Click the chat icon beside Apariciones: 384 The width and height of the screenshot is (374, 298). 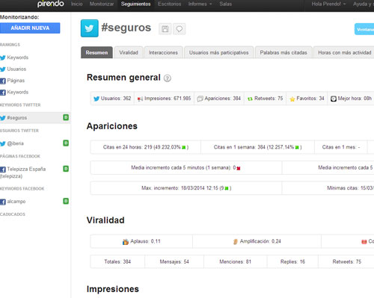point(200,99)
